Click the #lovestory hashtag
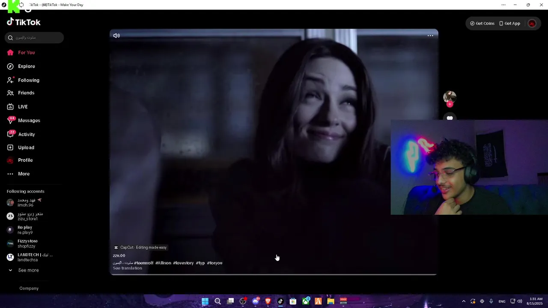 click(x=183, y=263)
